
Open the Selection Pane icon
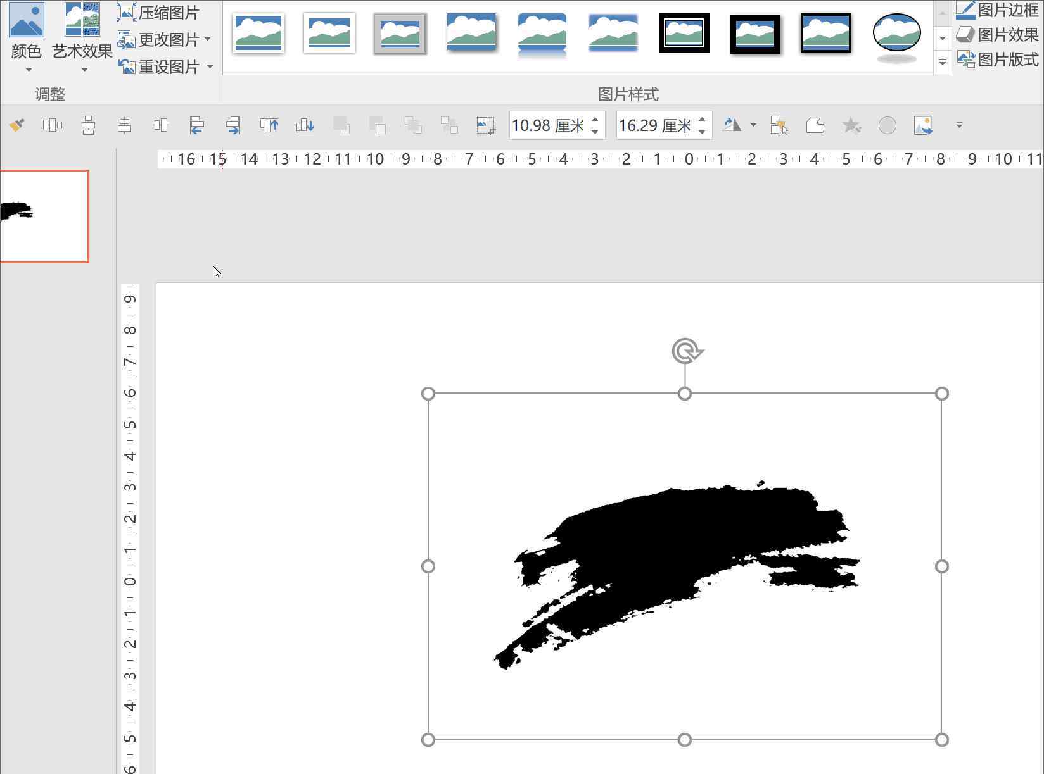779,125
